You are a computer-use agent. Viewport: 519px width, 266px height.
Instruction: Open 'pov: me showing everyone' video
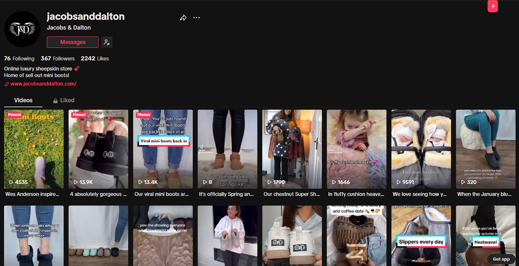click(163, 236)
